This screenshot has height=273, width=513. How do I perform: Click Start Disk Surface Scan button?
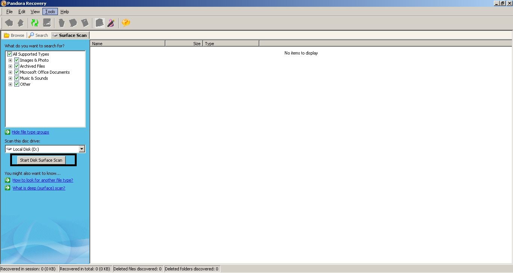(41, 160)
